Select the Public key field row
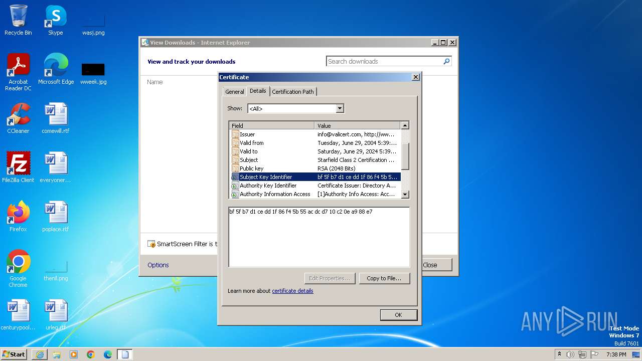This screenshot has width=642, height=361. [315, 168]
